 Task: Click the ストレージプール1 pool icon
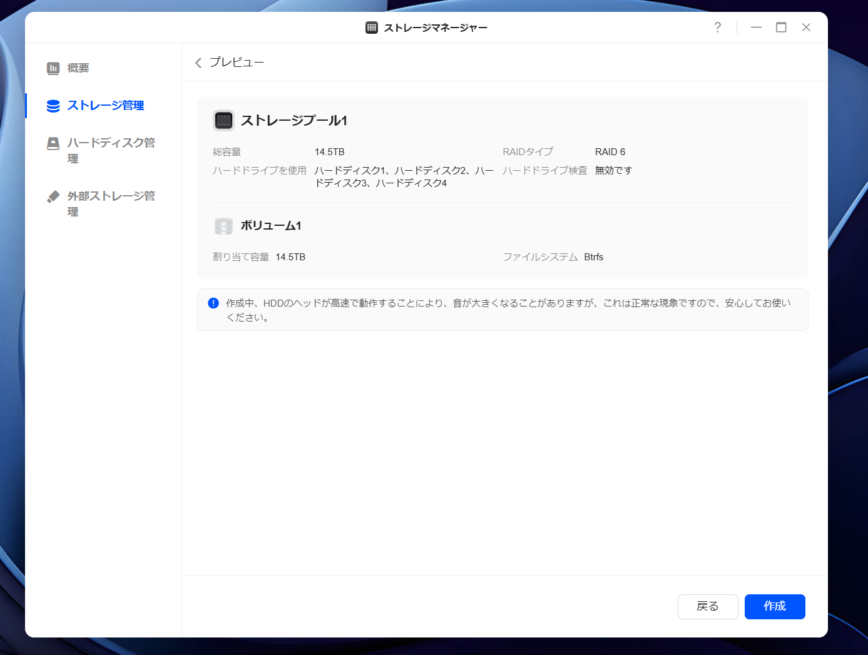tap(223, 120)
